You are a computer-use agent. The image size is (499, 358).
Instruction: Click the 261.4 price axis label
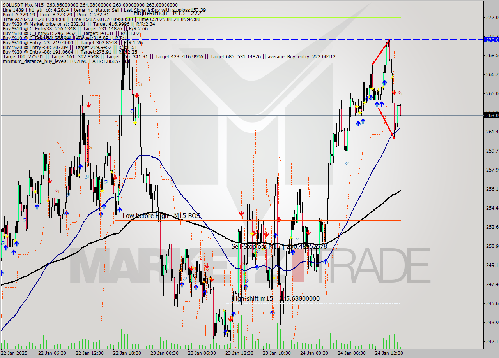coord(492,132)
